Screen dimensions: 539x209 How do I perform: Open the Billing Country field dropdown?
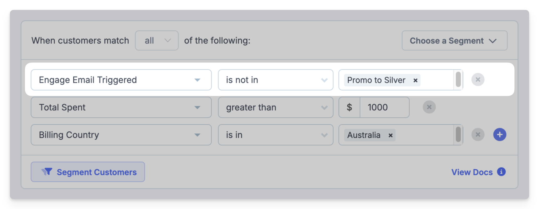[121, 135]
